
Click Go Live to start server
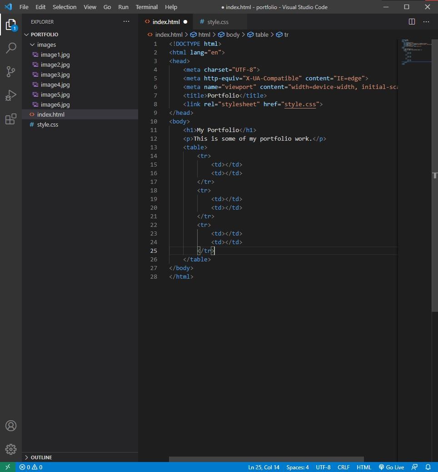coord(391,467)
